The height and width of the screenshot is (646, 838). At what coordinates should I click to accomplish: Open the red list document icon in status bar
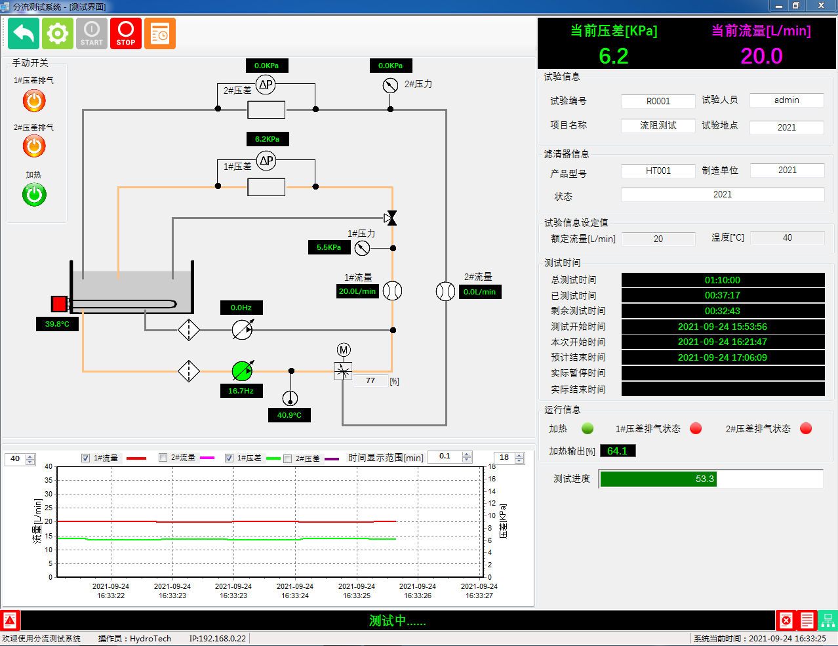(x=807, y=620)
